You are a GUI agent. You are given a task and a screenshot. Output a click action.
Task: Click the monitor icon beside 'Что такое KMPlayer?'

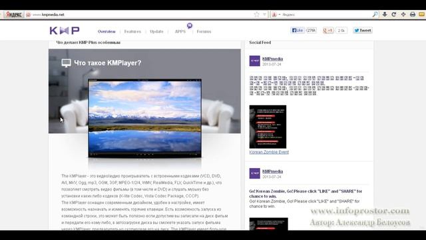tap(66, 63)
